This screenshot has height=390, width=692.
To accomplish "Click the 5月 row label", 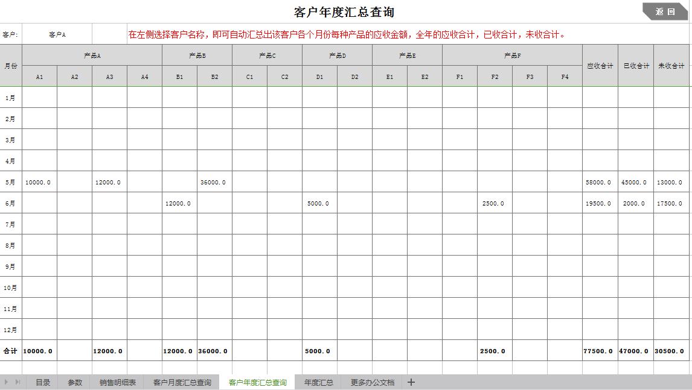I will pyautogui.click(x=11, y=182).
